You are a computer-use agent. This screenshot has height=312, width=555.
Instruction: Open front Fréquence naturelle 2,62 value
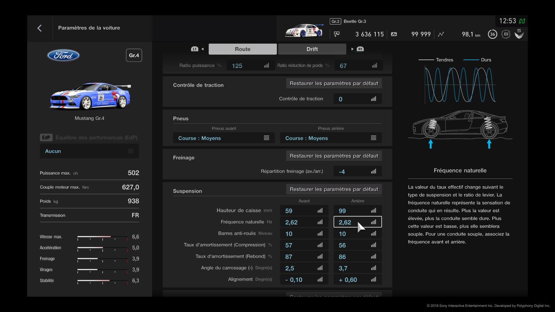coord(304,222)
